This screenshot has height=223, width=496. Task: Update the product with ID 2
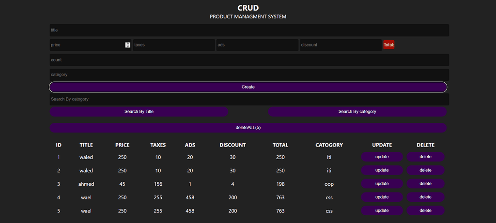pos(382,170)
